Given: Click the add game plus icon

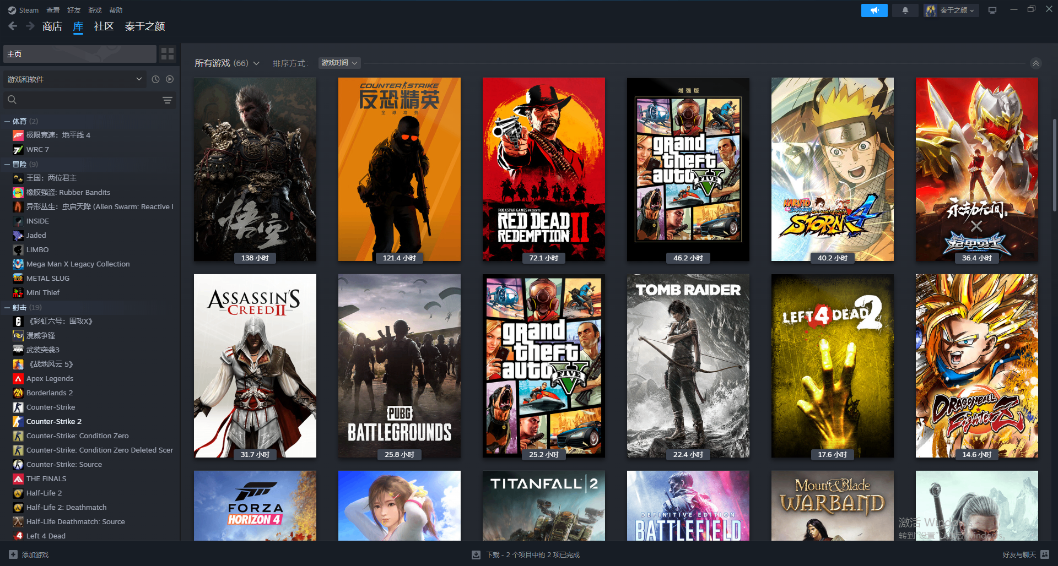Looking at the screenshot, I should [x=13, y=554].
